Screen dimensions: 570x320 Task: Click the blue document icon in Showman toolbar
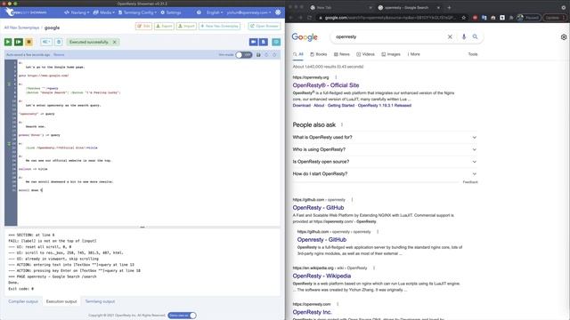pos(264,42)
